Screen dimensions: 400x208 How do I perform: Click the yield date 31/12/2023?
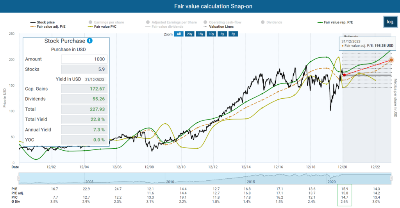(x=95, y=80)
